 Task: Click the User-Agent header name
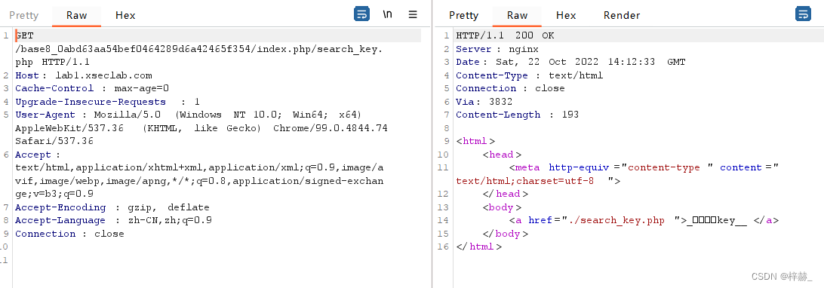pos(45,115)
